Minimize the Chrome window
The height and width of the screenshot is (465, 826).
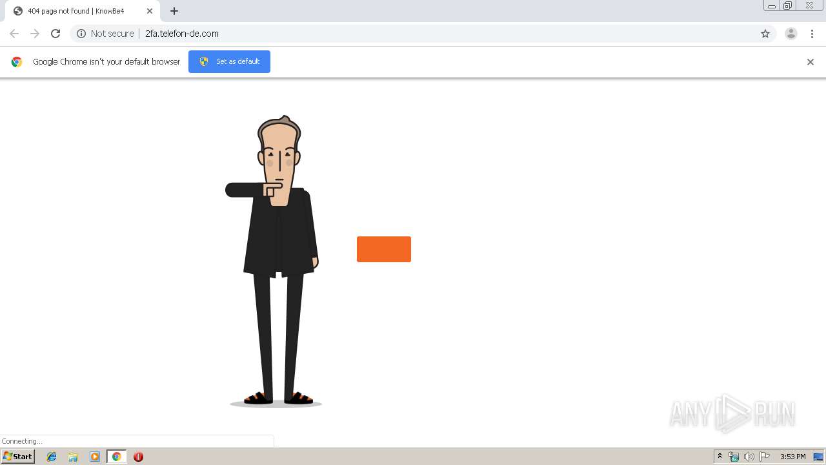(x=772, y=6)
